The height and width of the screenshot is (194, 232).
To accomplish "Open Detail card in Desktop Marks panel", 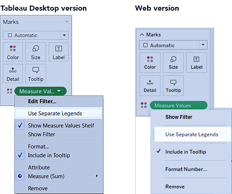I will pyautogui.click(x=13, y=73).
